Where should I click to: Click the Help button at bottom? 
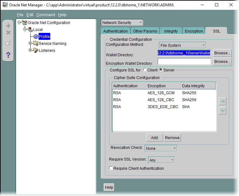pyautogui.click(x=109, y=187)
